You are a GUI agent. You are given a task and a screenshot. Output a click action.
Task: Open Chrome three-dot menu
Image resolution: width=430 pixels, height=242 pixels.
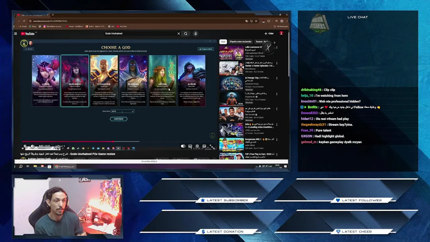click(x=287, y=21)
